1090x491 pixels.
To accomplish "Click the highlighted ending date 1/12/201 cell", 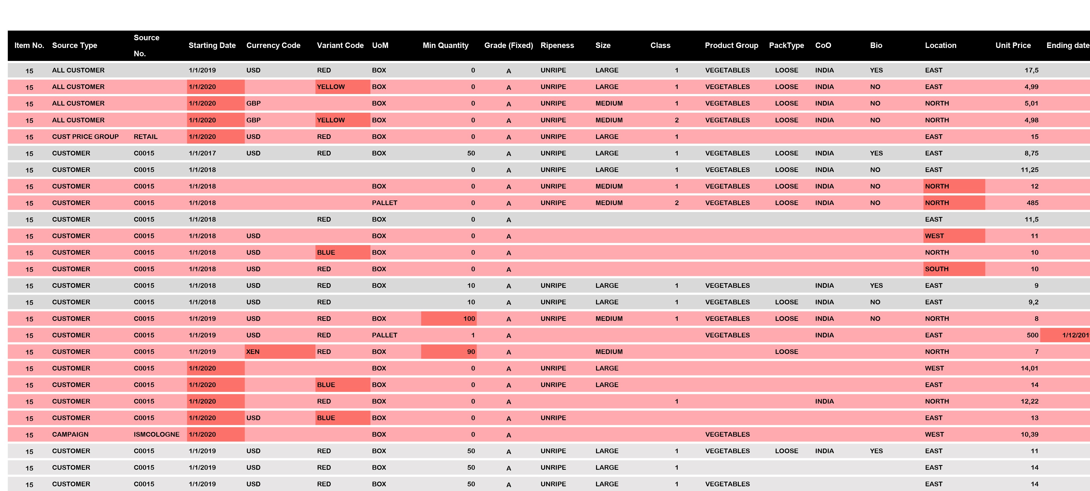I will tap(1066, 335).
